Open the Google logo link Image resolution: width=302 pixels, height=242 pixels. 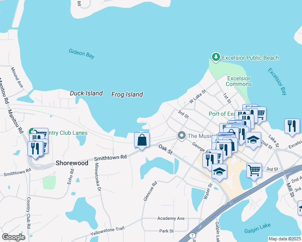point(13,237)
